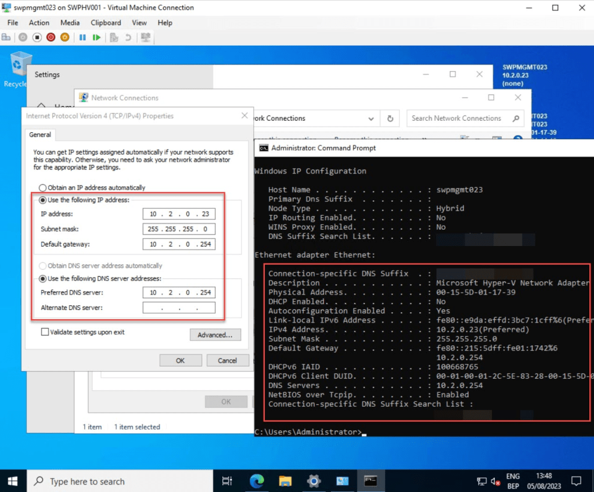Click the Search Network Connections box
The image size is (594, 492).
click(x=456, y=118)
